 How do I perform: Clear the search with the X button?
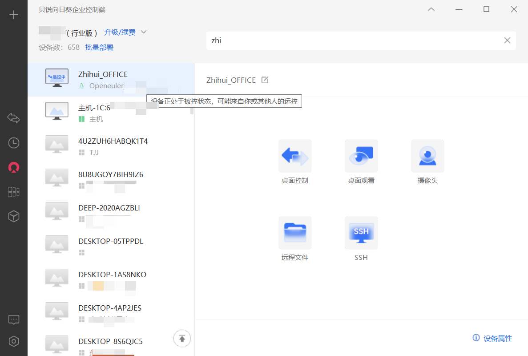[507, 40]
